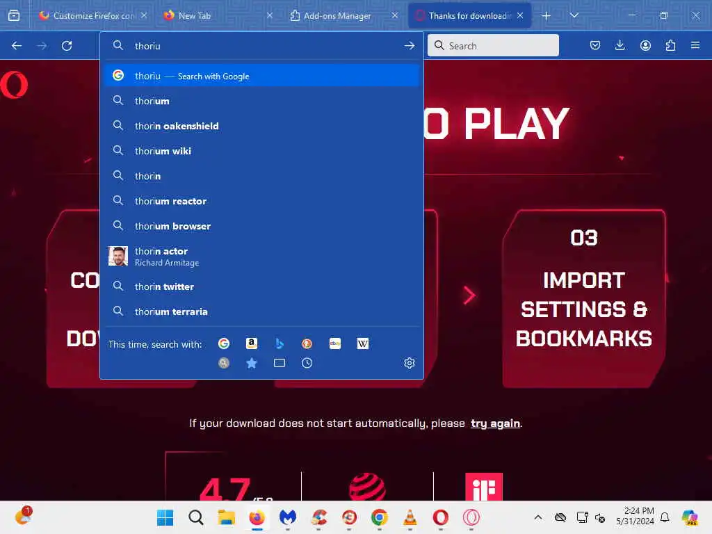
Task: Select the 'thorium' suggestion
Action: click(261, 101)
